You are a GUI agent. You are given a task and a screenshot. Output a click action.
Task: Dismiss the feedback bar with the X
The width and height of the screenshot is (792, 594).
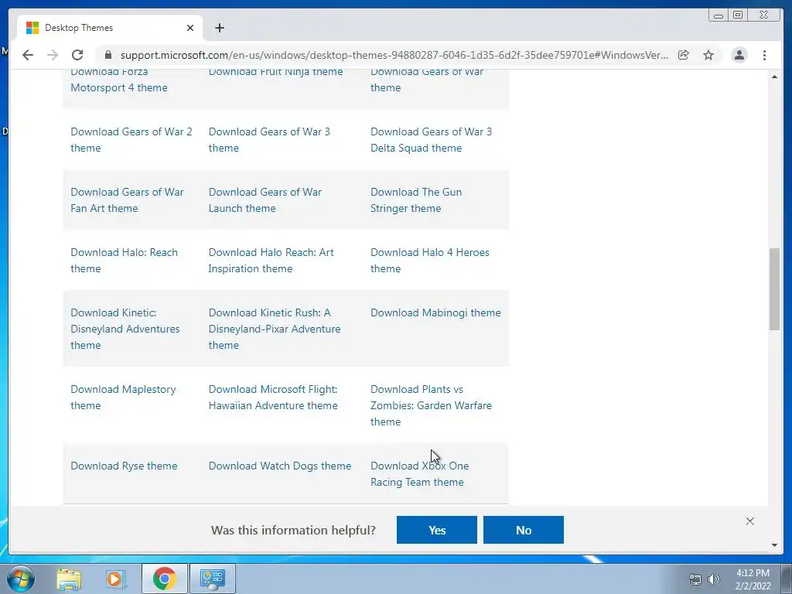click(x=750, y=521)
